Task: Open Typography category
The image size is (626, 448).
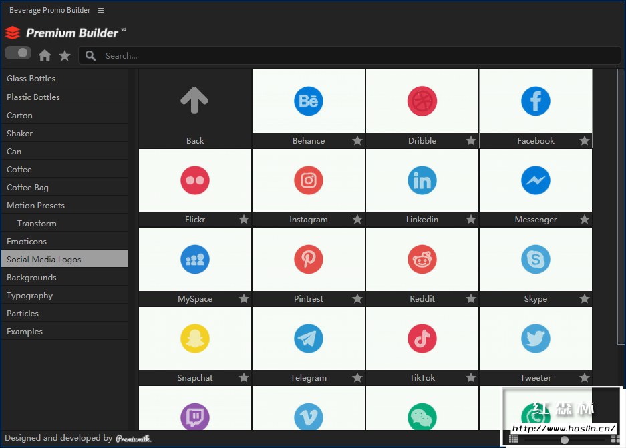Action: coord(65,295)
